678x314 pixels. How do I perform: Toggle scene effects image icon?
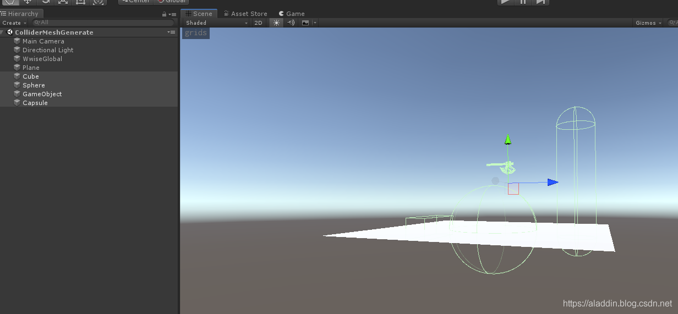(x=305, y=23)
